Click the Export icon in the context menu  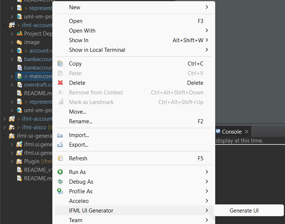point(60,145)
